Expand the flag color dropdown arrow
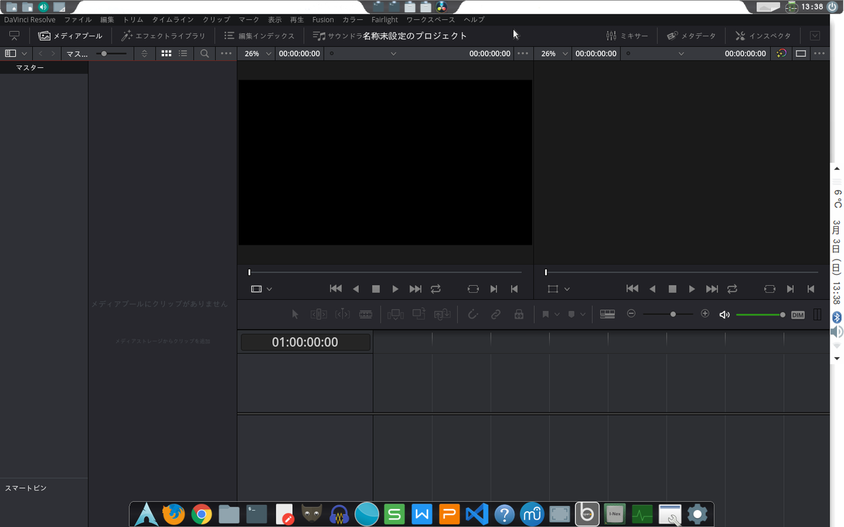This screenshot has height=527, width=844. point(557,315)
